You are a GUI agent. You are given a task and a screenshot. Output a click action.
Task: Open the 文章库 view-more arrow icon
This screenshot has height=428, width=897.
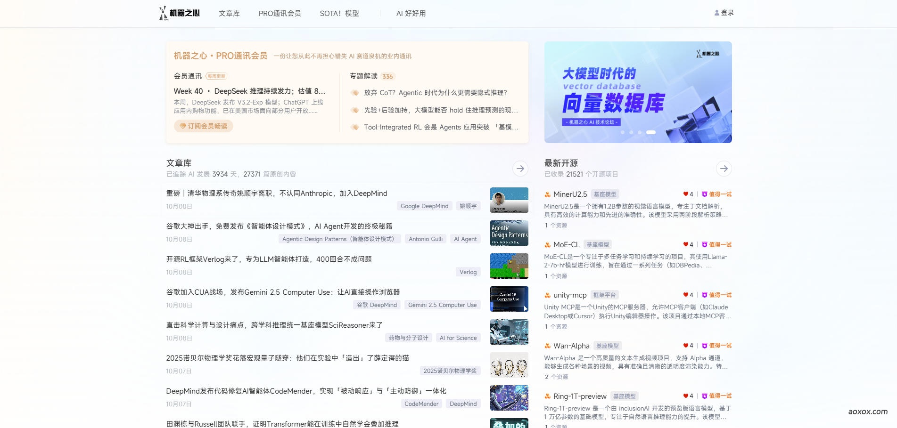[521, 169]
